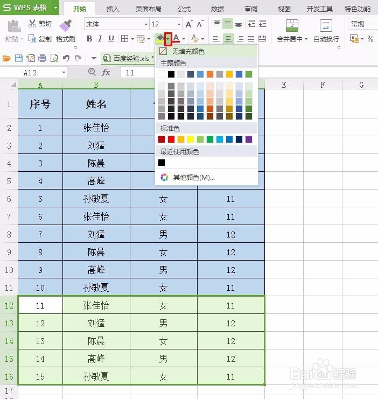Click the 百度经验.xls document tab
Viewport: 378px width, 399px height.
pyautogui.click(x=129, y=59)
